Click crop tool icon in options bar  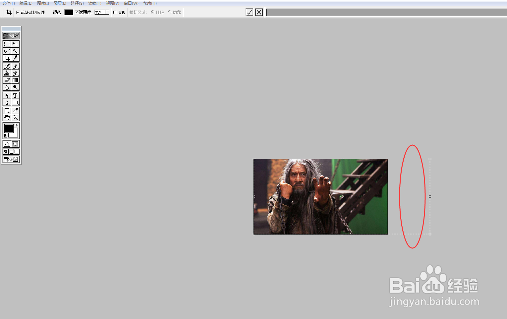coord(9,12)
